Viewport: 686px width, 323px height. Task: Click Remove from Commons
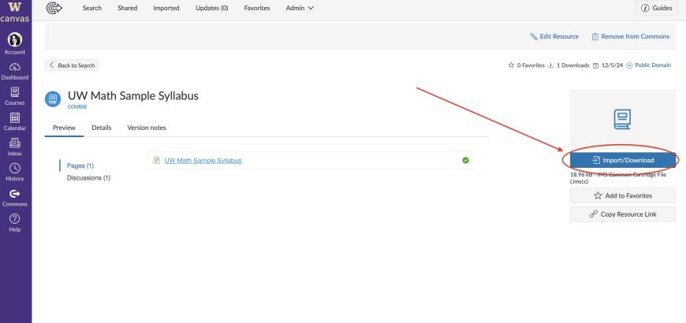click(631, 36)
